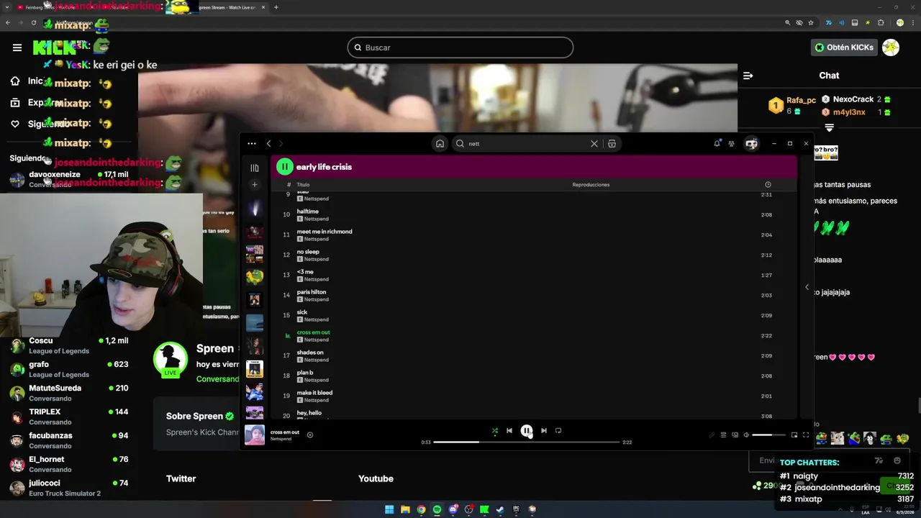
Task: Seek in the Spotify song progress bar
Action: (527, 442)
